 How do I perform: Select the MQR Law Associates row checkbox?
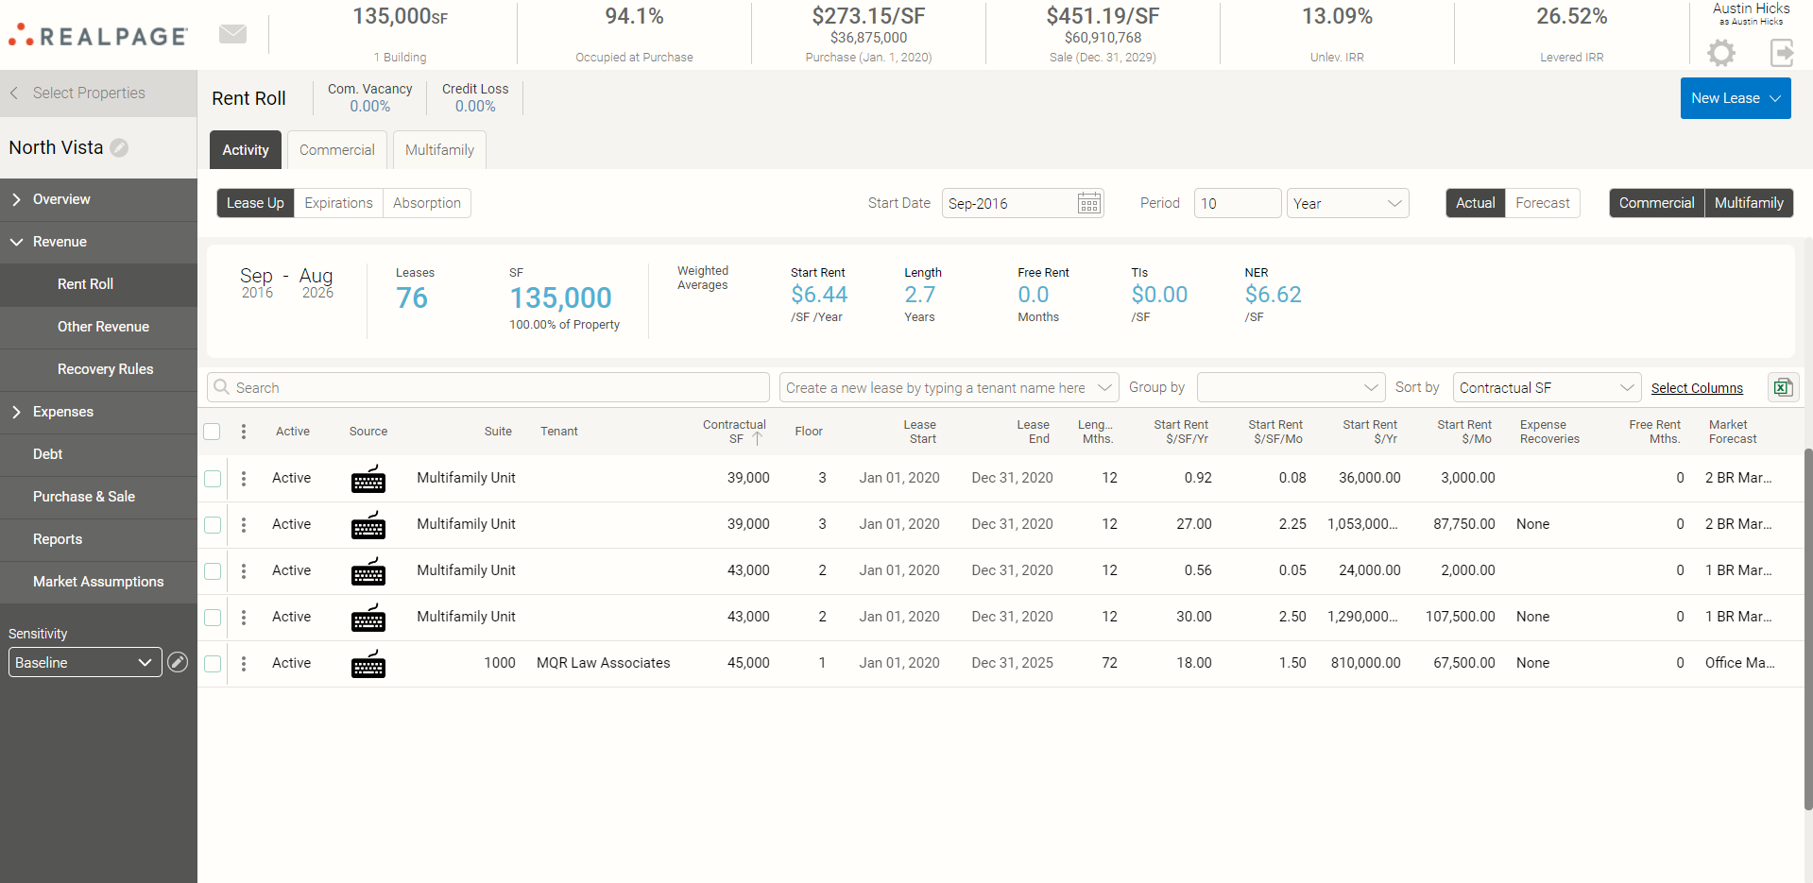coord(213,663)
